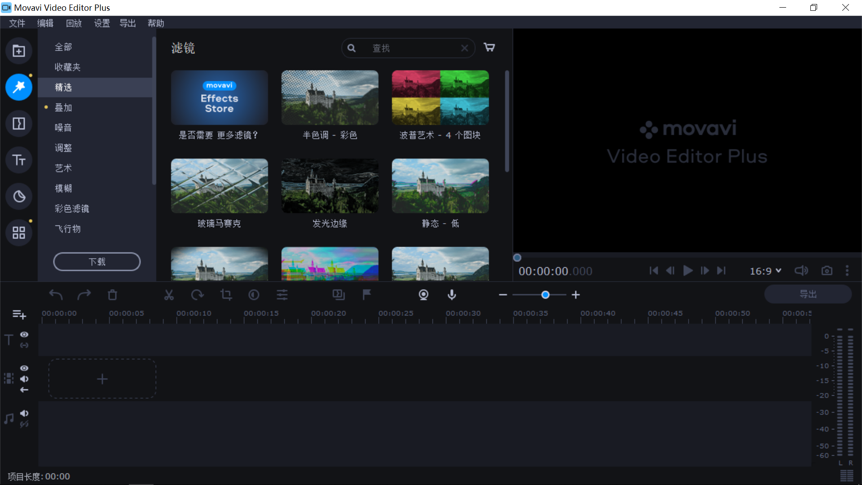Image resolution: width=862 pixels, height=485 pixels.
Task: Open the Effects Store shopping cart icon
Action: click(x=489, y=47)
